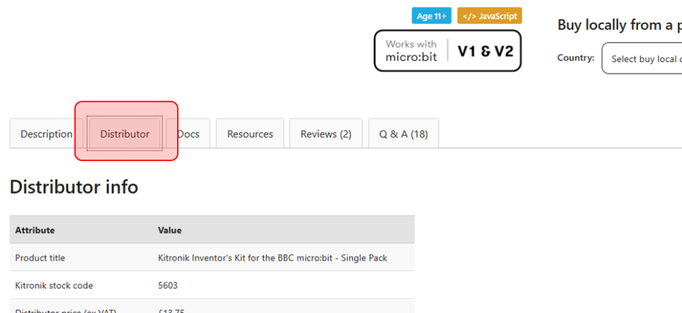Click the Buy locally heading
Screen dimensions: 682x313
click(x=619, y=25)
